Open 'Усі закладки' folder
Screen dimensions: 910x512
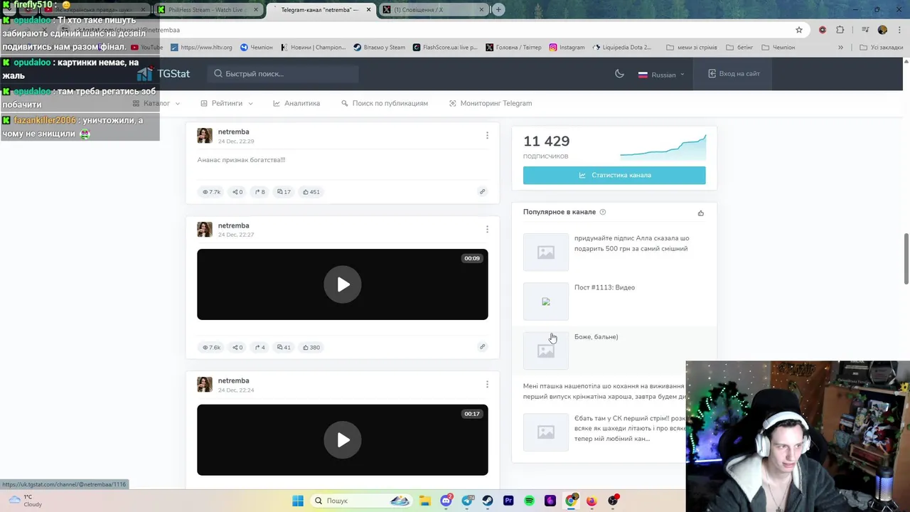coord(881,48)
